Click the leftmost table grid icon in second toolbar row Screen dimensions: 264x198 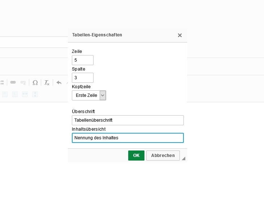pos(5,94)
